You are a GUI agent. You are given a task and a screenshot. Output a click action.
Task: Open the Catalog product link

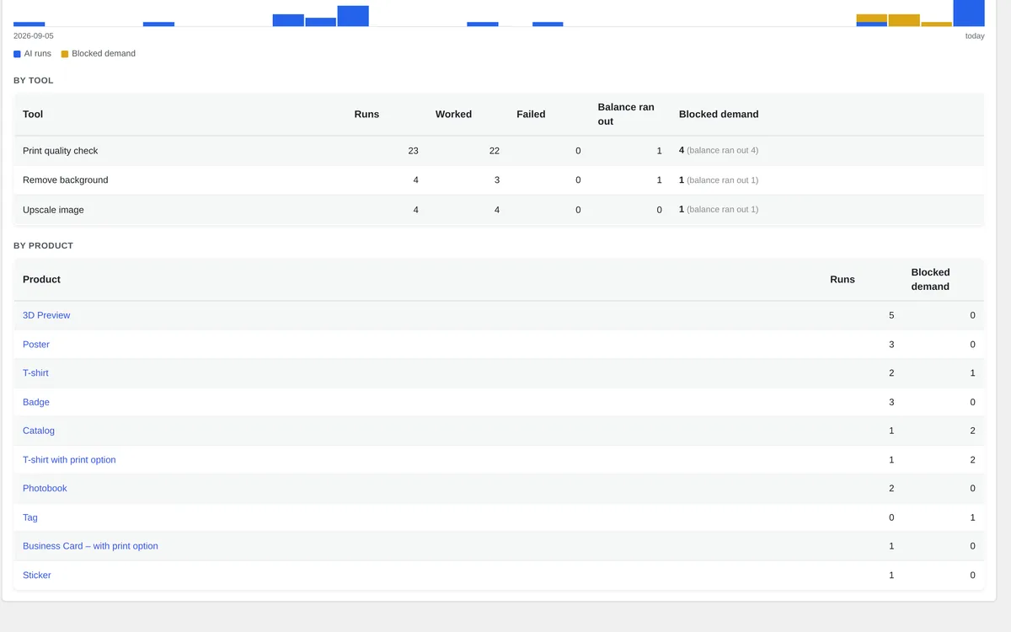[39, 431]
